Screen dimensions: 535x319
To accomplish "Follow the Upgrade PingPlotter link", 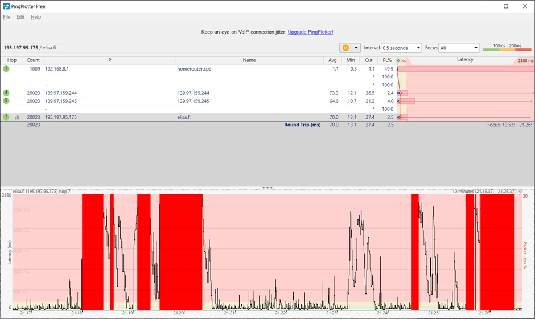I will click(310, 32).
